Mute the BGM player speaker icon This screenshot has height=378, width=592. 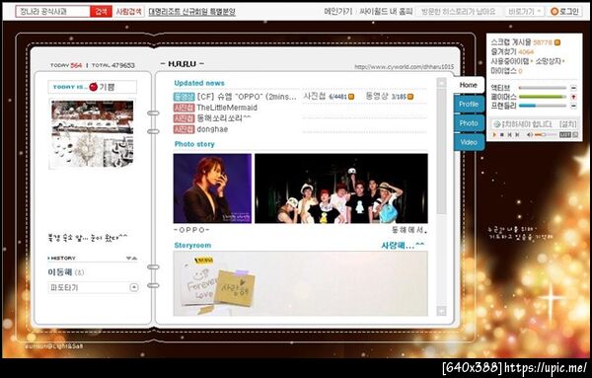530,135
